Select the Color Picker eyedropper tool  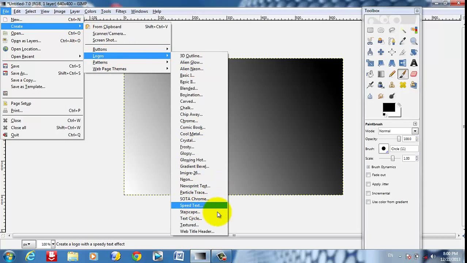pos(403,41)
